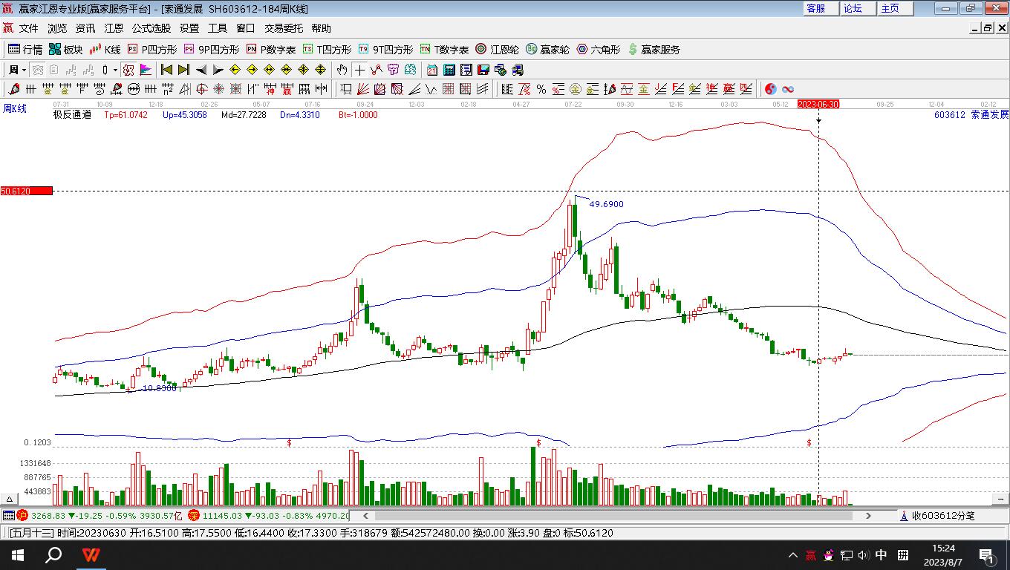Open the 板块 sector view
This screenshot has height=570, width=1010.
point(65,50)
